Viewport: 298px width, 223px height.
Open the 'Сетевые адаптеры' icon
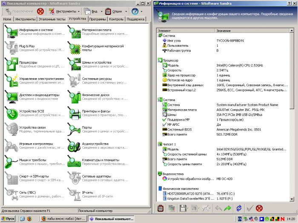(74, 178)
